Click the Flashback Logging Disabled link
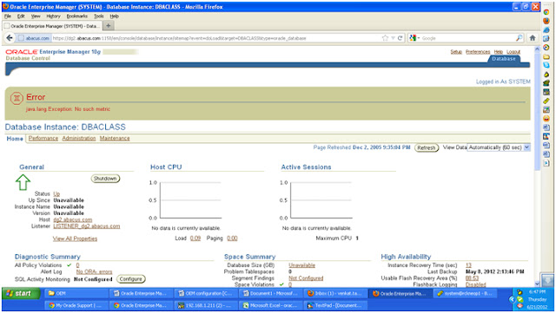556x313 pixels. coord(475,284)
